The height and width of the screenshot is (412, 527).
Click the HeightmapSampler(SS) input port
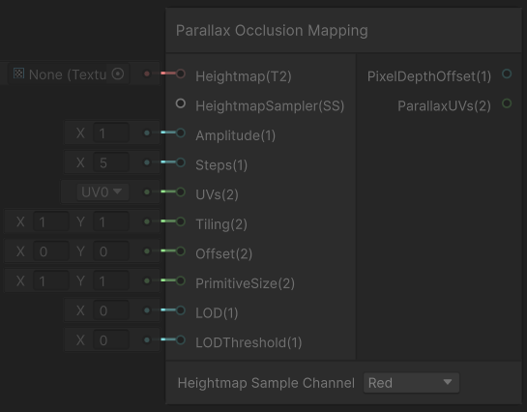(x=181, y=103)
